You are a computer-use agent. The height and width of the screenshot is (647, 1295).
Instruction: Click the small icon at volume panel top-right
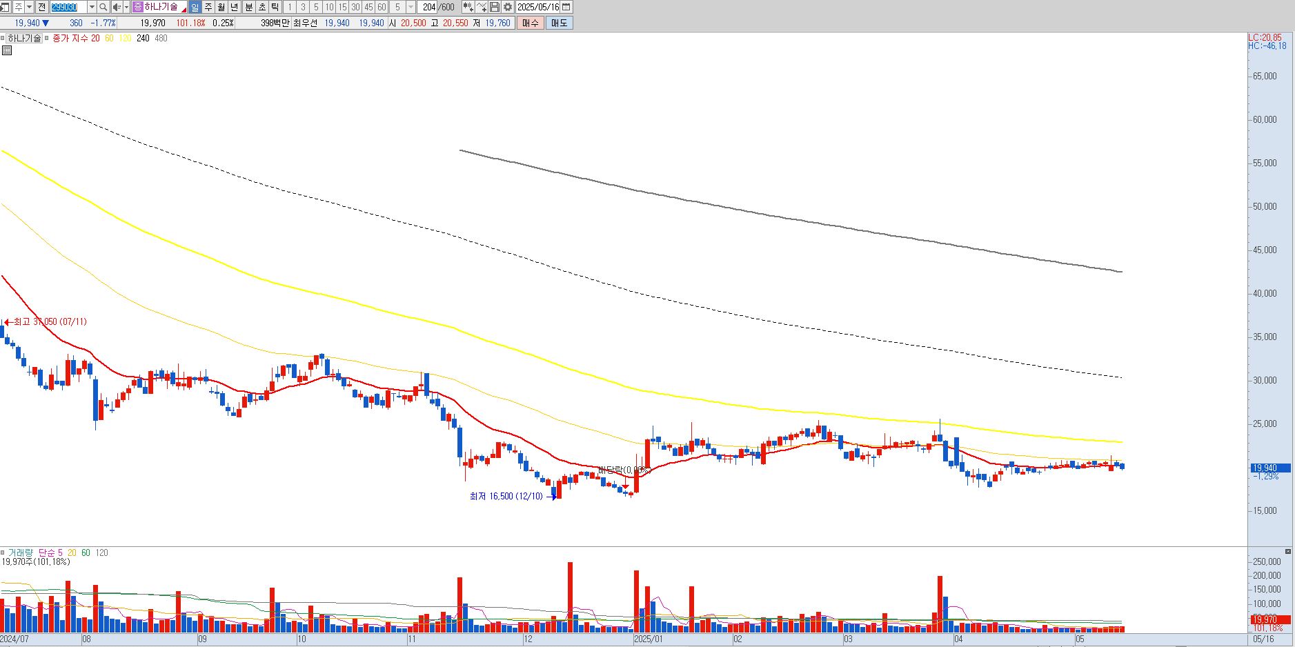click(x=1287, y=552)
